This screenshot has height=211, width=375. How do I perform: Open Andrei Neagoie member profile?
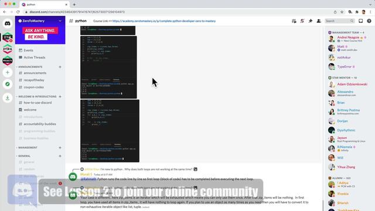pos(347,39)
